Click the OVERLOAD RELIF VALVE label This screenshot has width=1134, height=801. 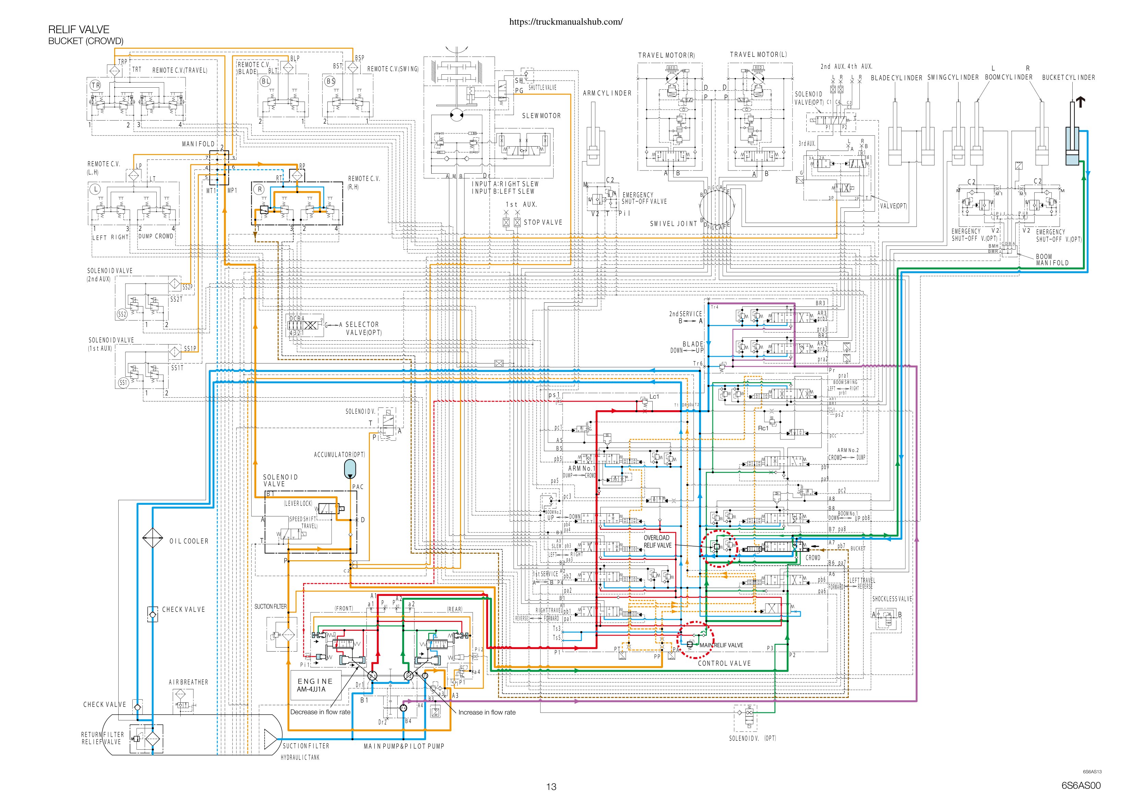pyautogui.click(x=658, y=541)
